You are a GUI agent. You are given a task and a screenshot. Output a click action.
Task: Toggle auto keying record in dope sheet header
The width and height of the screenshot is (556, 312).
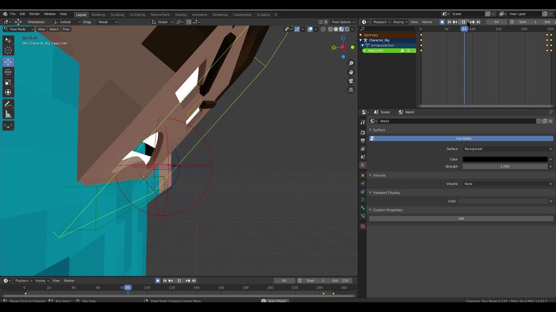(442, 22)
